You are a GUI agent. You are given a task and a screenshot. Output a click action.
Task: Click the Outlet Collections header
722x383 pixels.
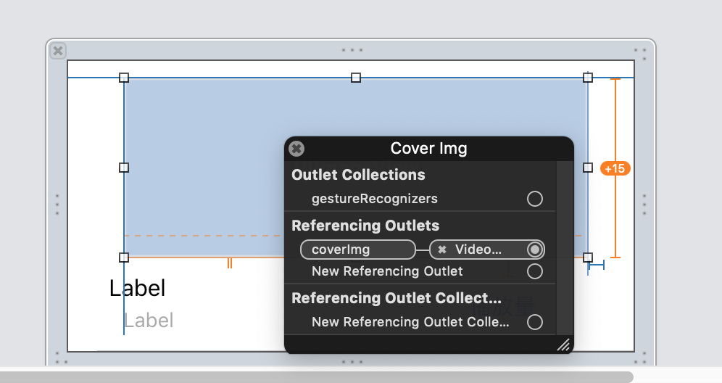pos(358,175)
